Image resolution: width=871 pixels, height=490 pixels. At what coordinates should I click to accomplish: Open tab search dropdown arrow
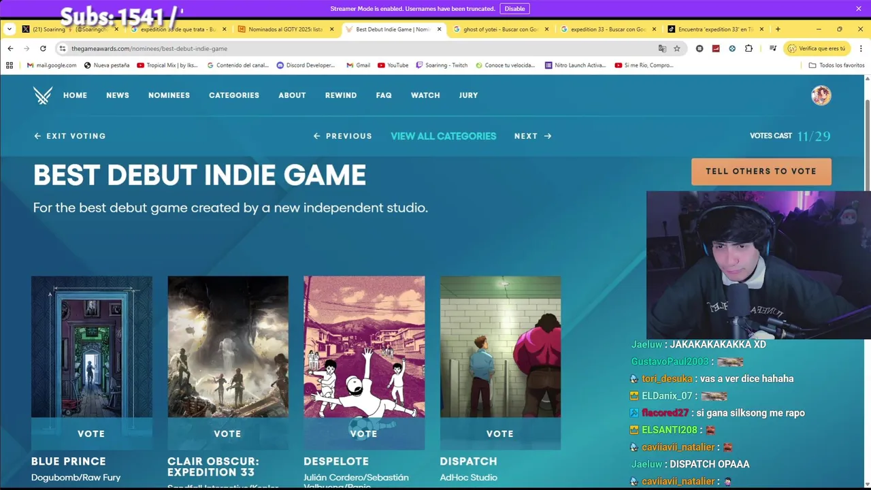10,29
